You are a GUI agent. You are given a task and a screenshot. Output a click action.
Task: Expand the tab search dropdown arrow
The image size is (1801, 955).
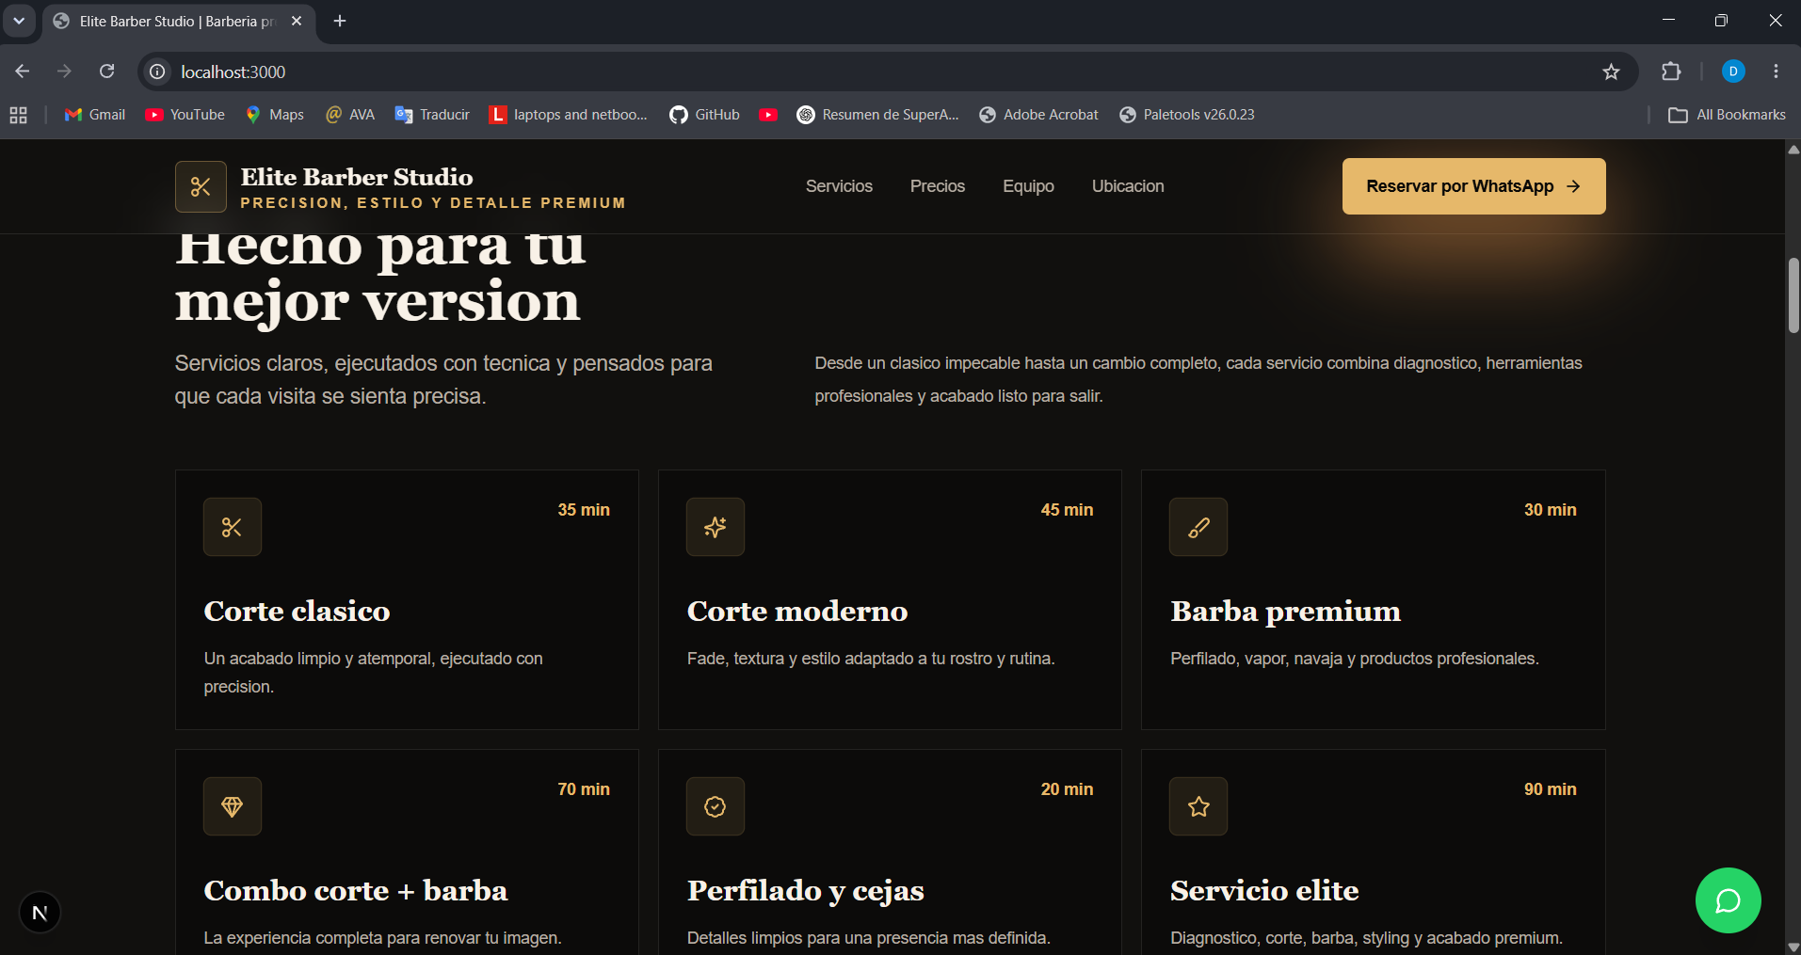tap(19, 21)
